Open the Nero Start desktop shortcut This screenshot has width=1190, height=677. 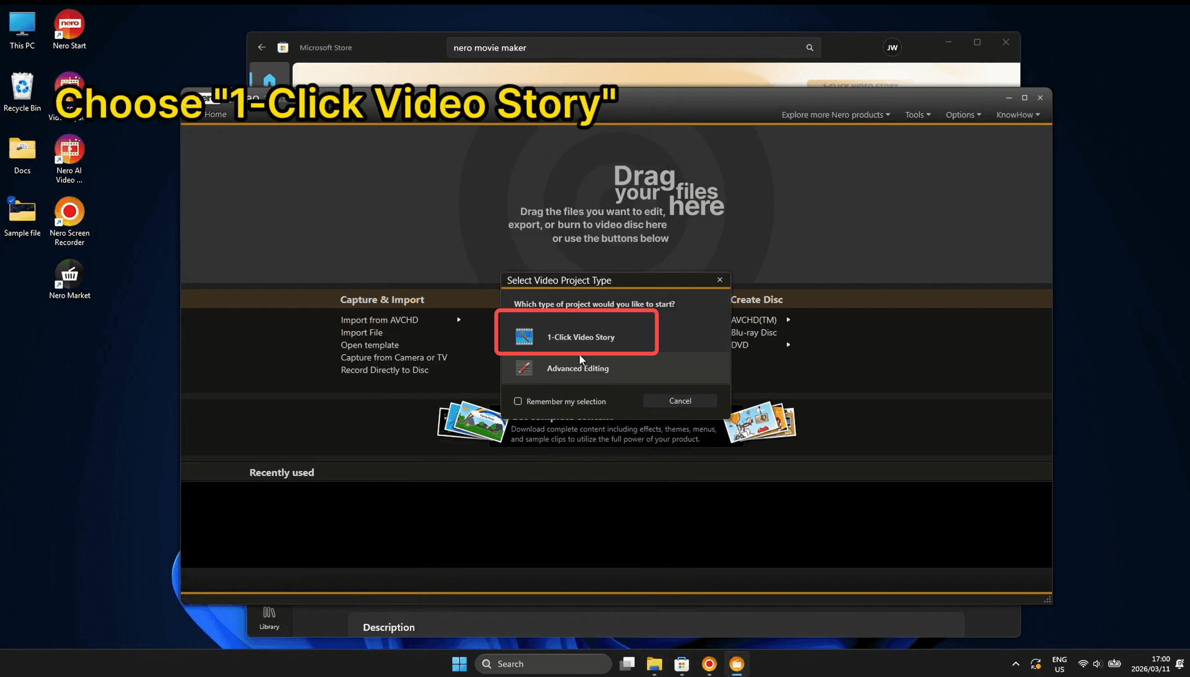click(x=69, y=24)
